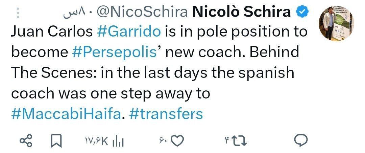Image resolution: width=365 pixels, height=153 pixels.
Task: Open the tweet by clicking its text
Action: click(x=152, y=73)
